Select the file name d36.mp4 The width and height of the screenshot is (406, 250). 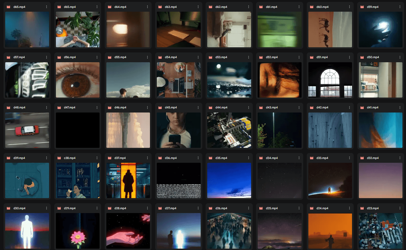coord(171,158)
